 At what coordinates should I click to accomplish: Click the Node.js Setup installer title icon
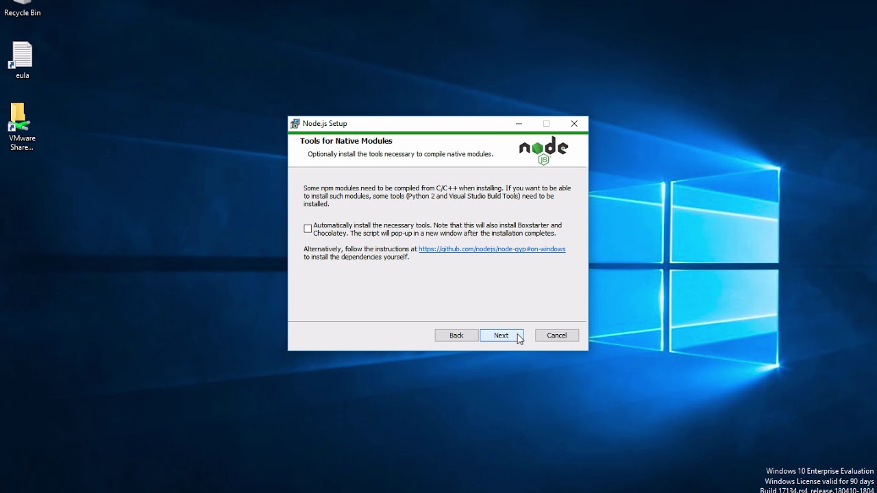295,124
